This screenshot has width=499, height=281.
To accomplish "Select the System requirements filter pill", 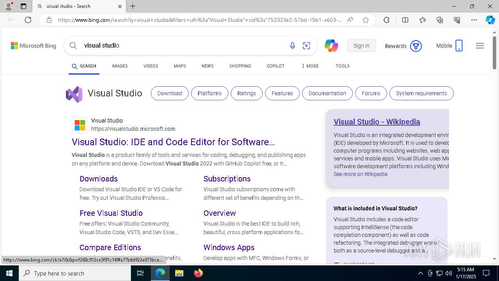I will point(421,93).
